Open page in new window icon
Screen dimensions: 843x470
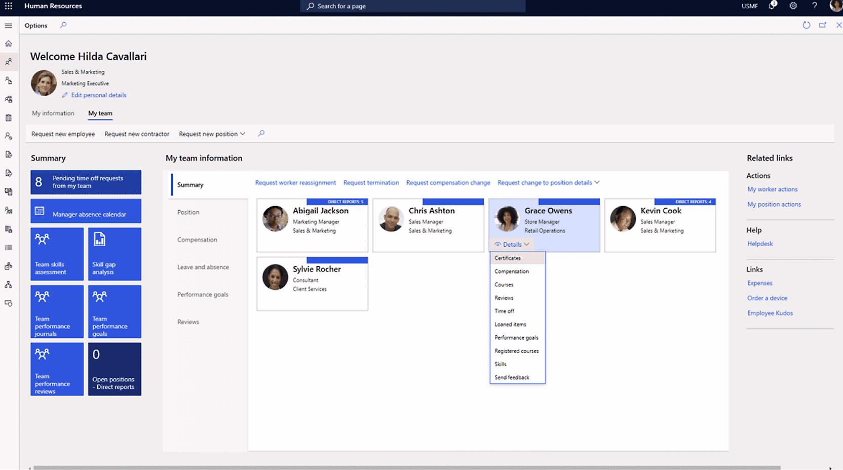coord(822,25)
